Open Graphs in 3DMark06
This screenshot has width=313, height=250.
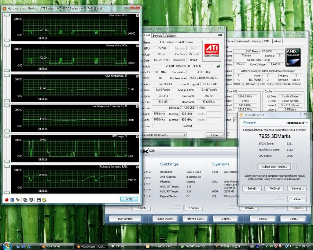226,219
